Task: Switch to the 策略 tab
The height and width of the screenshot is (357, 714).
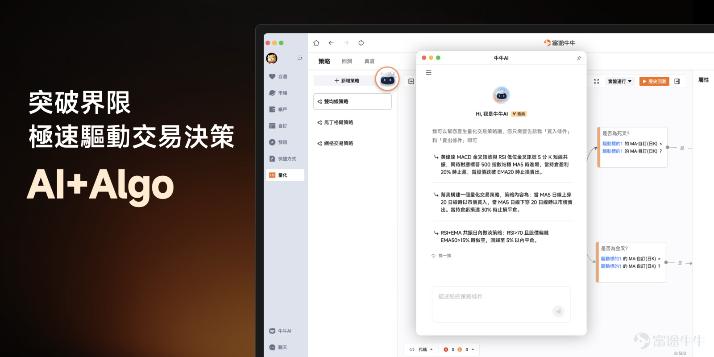Action: (324, 61)
